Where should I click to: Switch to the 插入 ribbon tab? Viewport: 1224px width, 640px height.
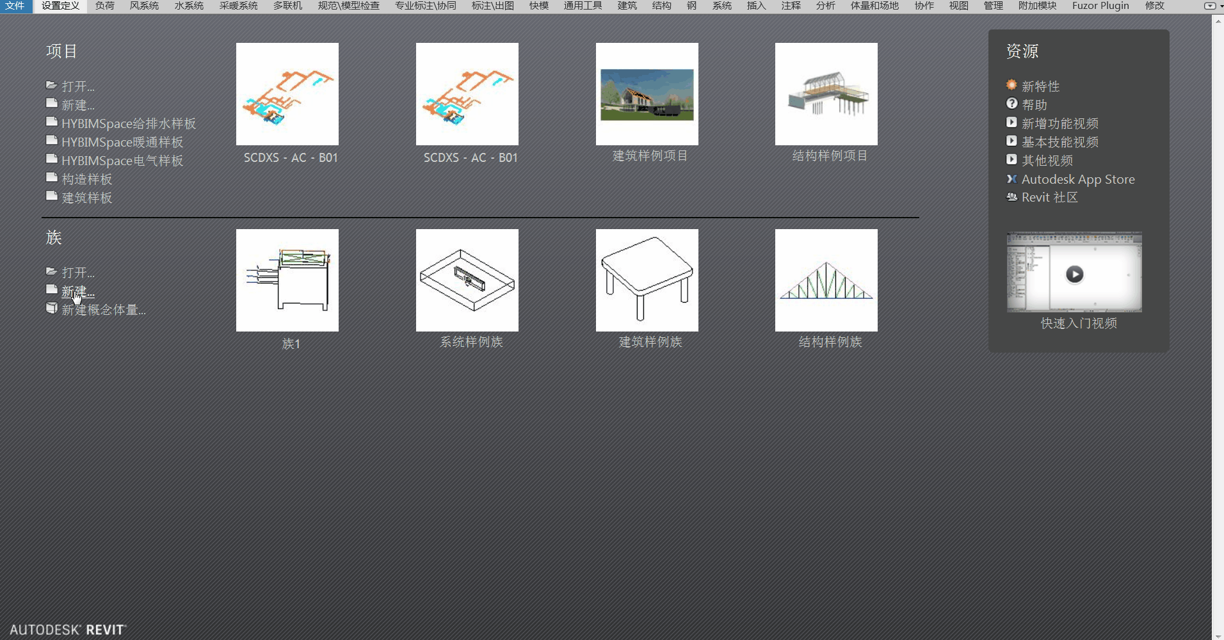tap(757, 6)
